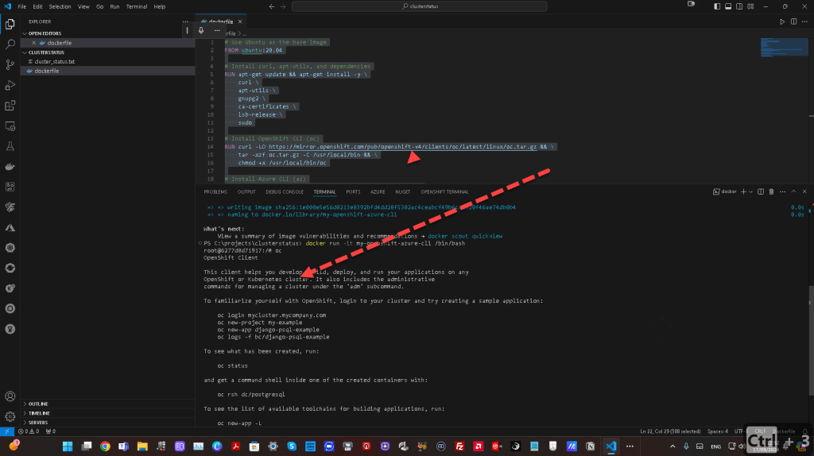Click the terminal vertical scrollbar
814x456 pixels.
point(810,340)
